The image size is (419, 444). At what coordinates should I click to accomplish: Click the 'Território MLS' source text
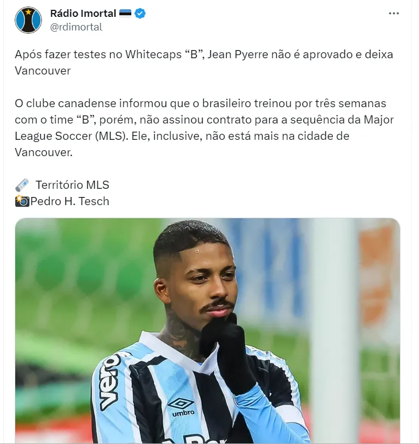pos(72,185)
